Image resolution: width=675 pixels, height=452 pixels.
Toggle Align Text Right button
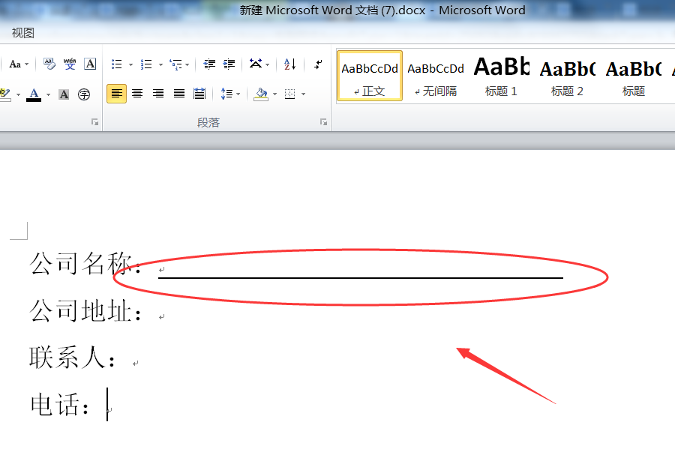point(158,94)
